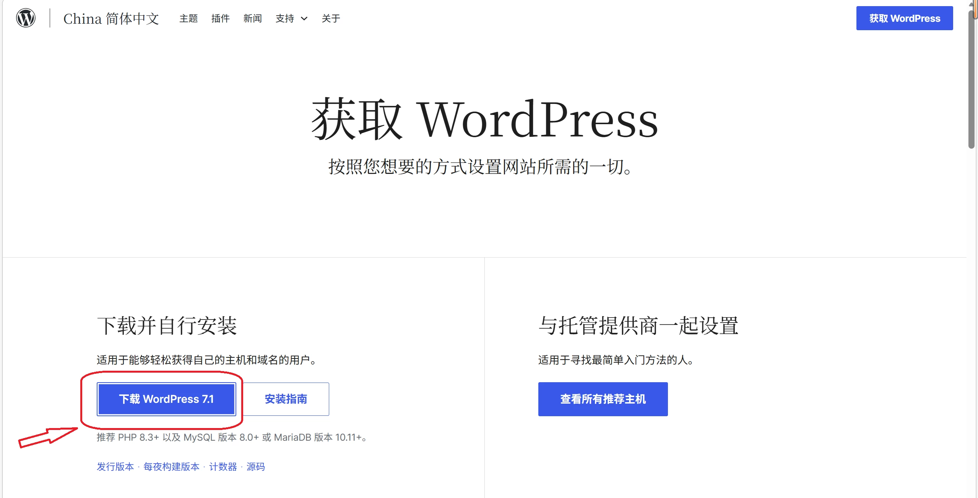Click the WordPress logo icon

[x=26, y=18]
